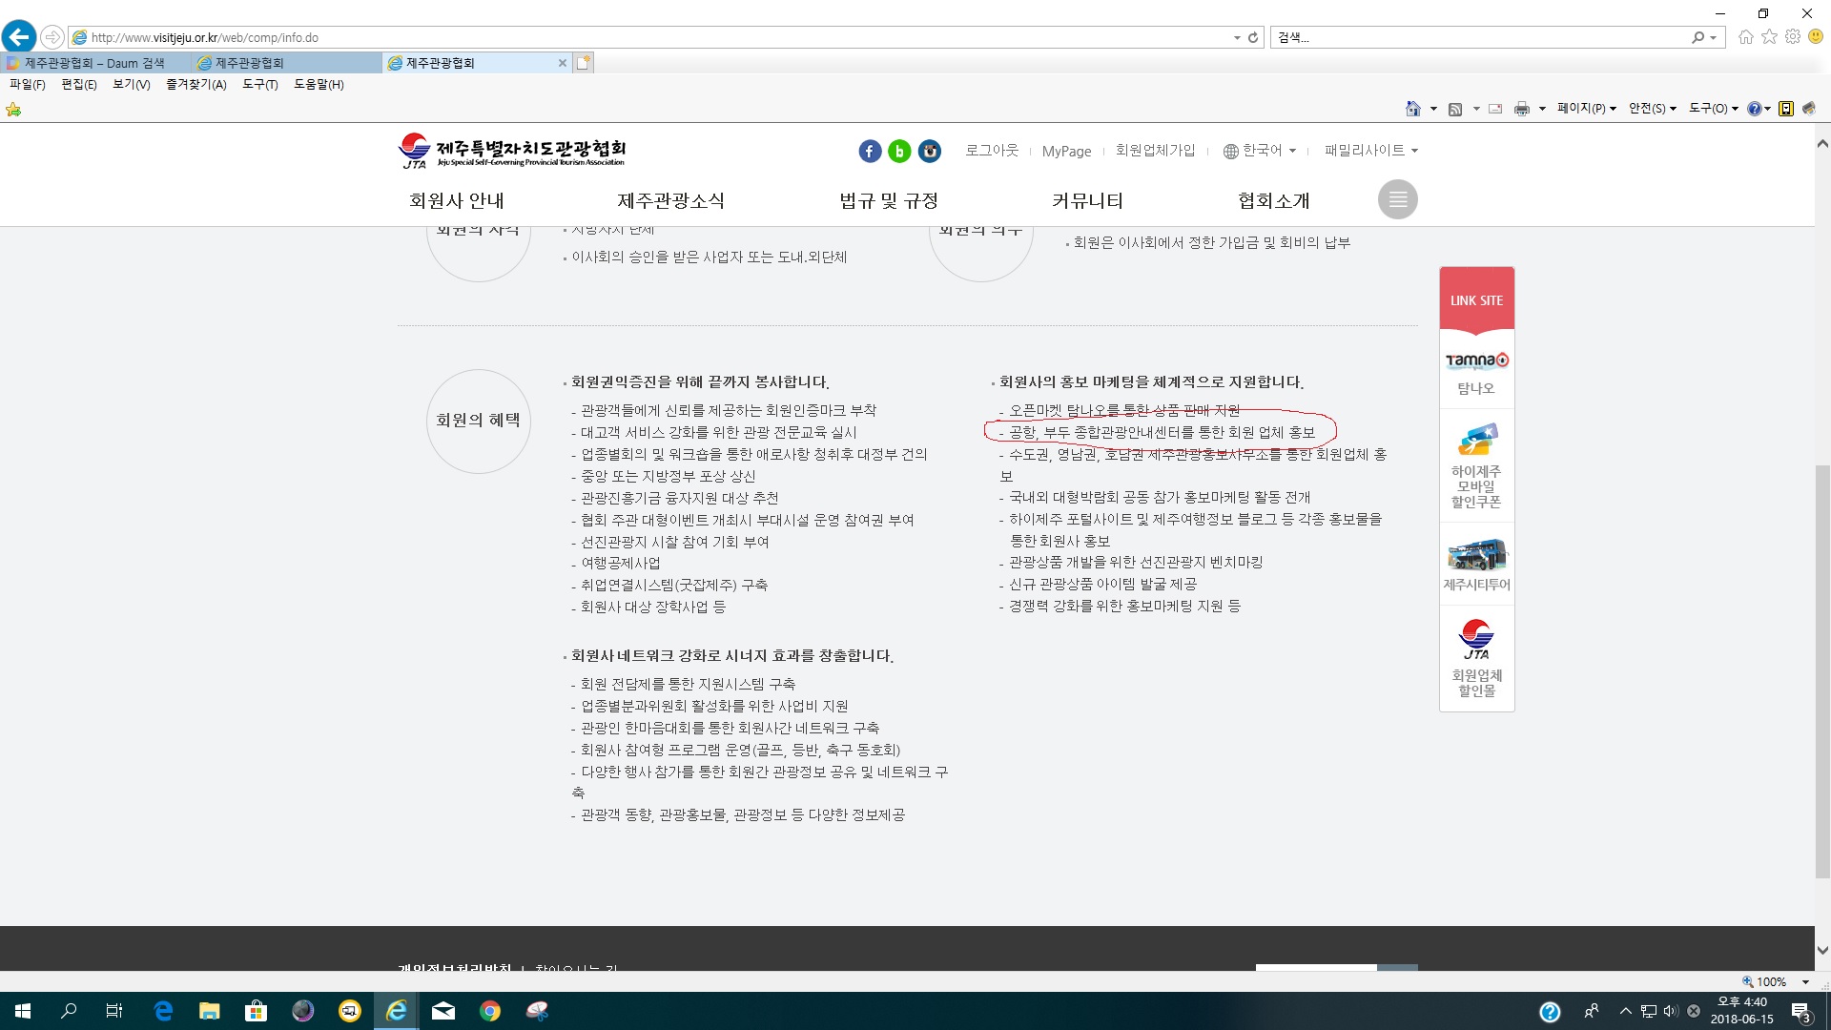Open the 페이지(P) dropdown menu
This screenshot has width=1831, height=1030.
tap(1583, 109)
